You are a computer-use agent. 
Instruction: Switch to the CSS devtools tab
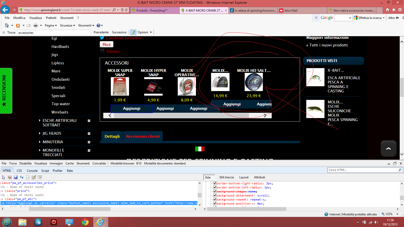[19, 171]
